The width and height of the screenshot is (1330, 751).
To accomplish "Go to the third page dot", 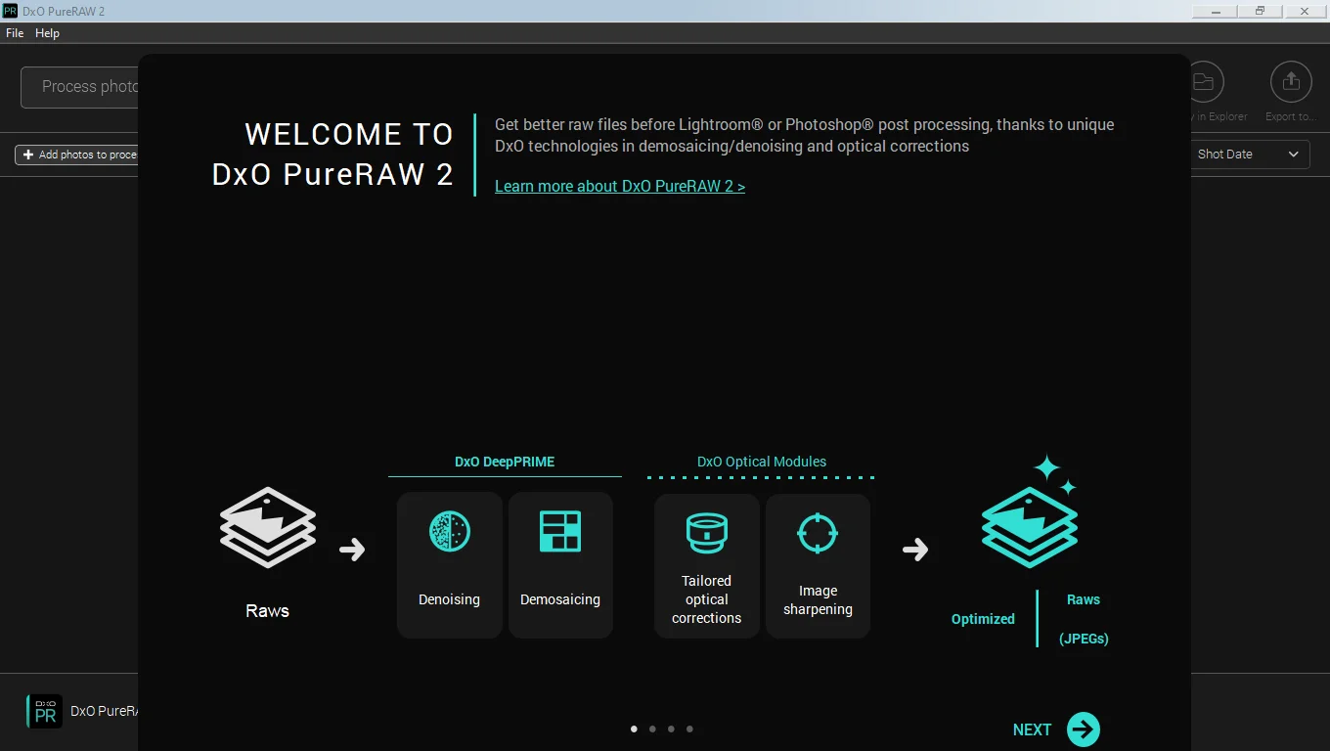I will [x=671, y=729].
